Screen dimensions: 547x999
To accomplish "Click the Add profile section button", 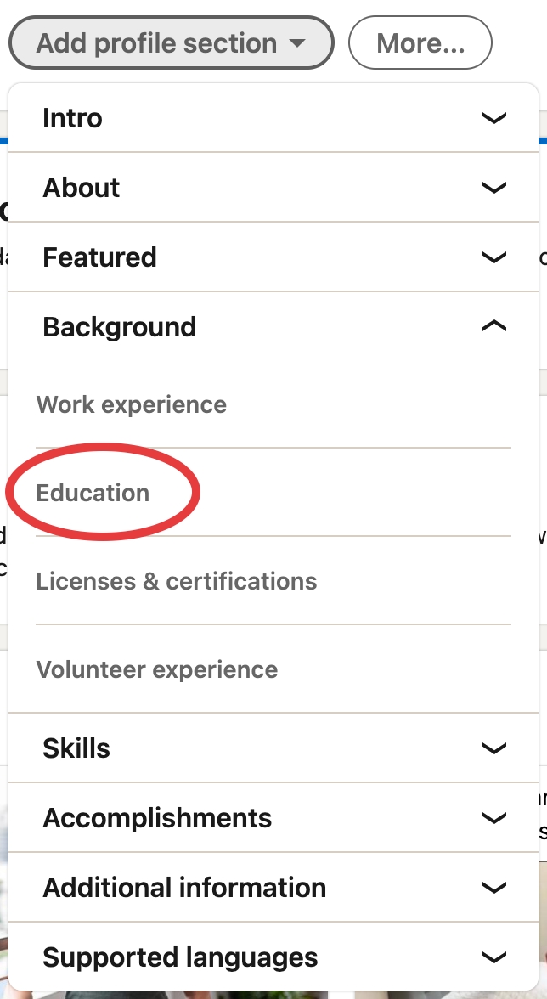I will [170, 43].
